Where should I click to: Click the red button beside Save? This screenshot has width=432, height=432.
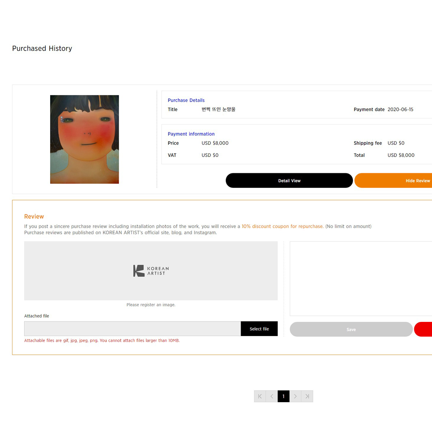click(x=423, y=329)
